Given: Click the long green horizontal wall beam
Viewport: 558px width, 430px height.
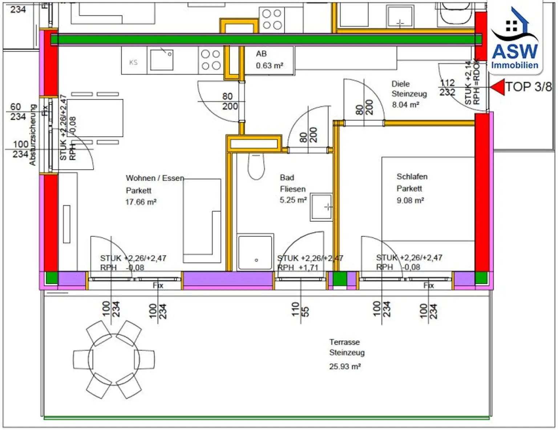Looking at the screenshot, I should [x=266, y=39].
